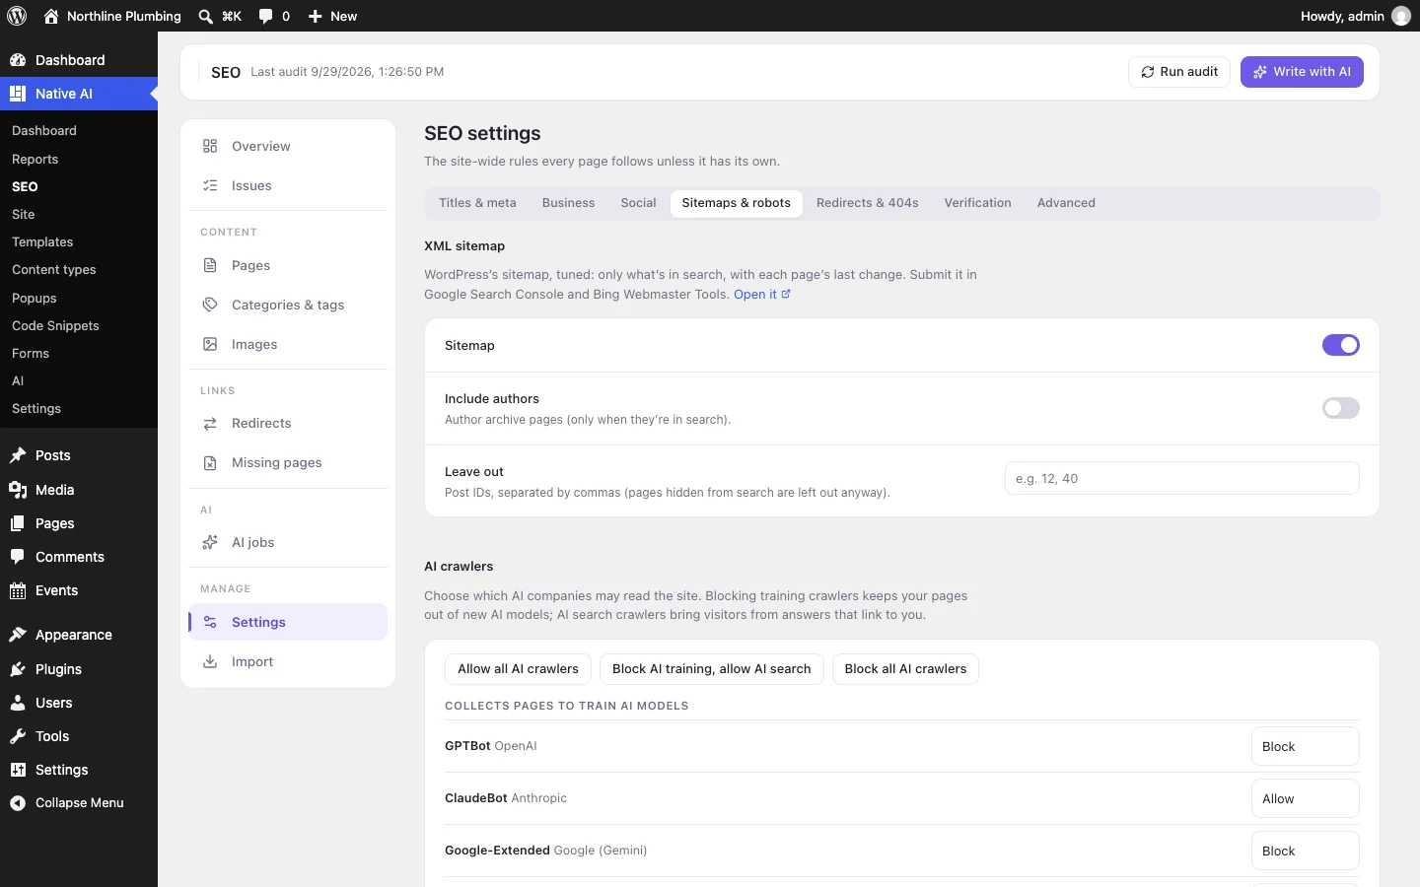Click the Collapse Menu arrow icon

coord(18,803)
